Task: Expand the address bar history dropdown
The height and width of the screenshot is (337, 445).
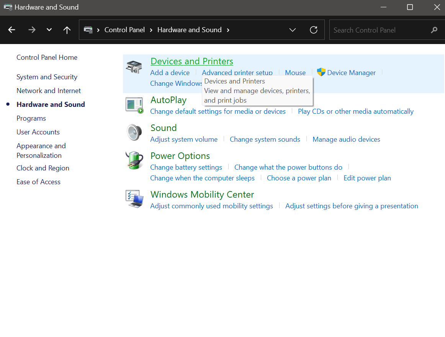Action: 292,30
